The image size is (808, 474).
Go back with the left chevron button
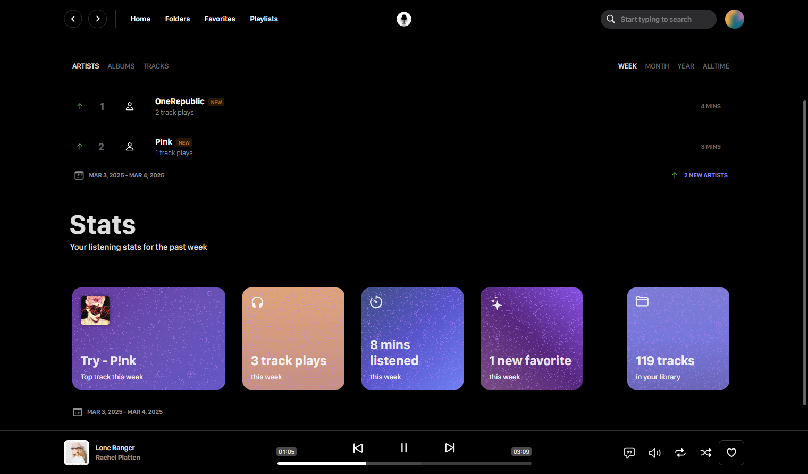pyautogui.click(x=73, y=19)
